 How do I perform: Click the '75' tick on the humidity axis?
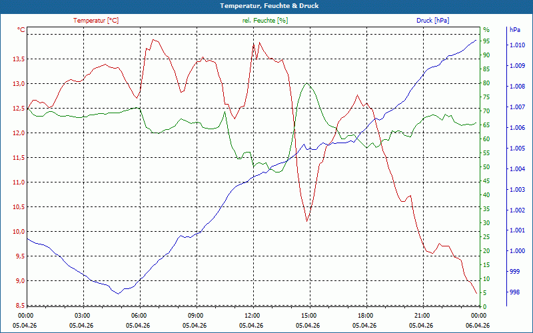pos(486,97)
